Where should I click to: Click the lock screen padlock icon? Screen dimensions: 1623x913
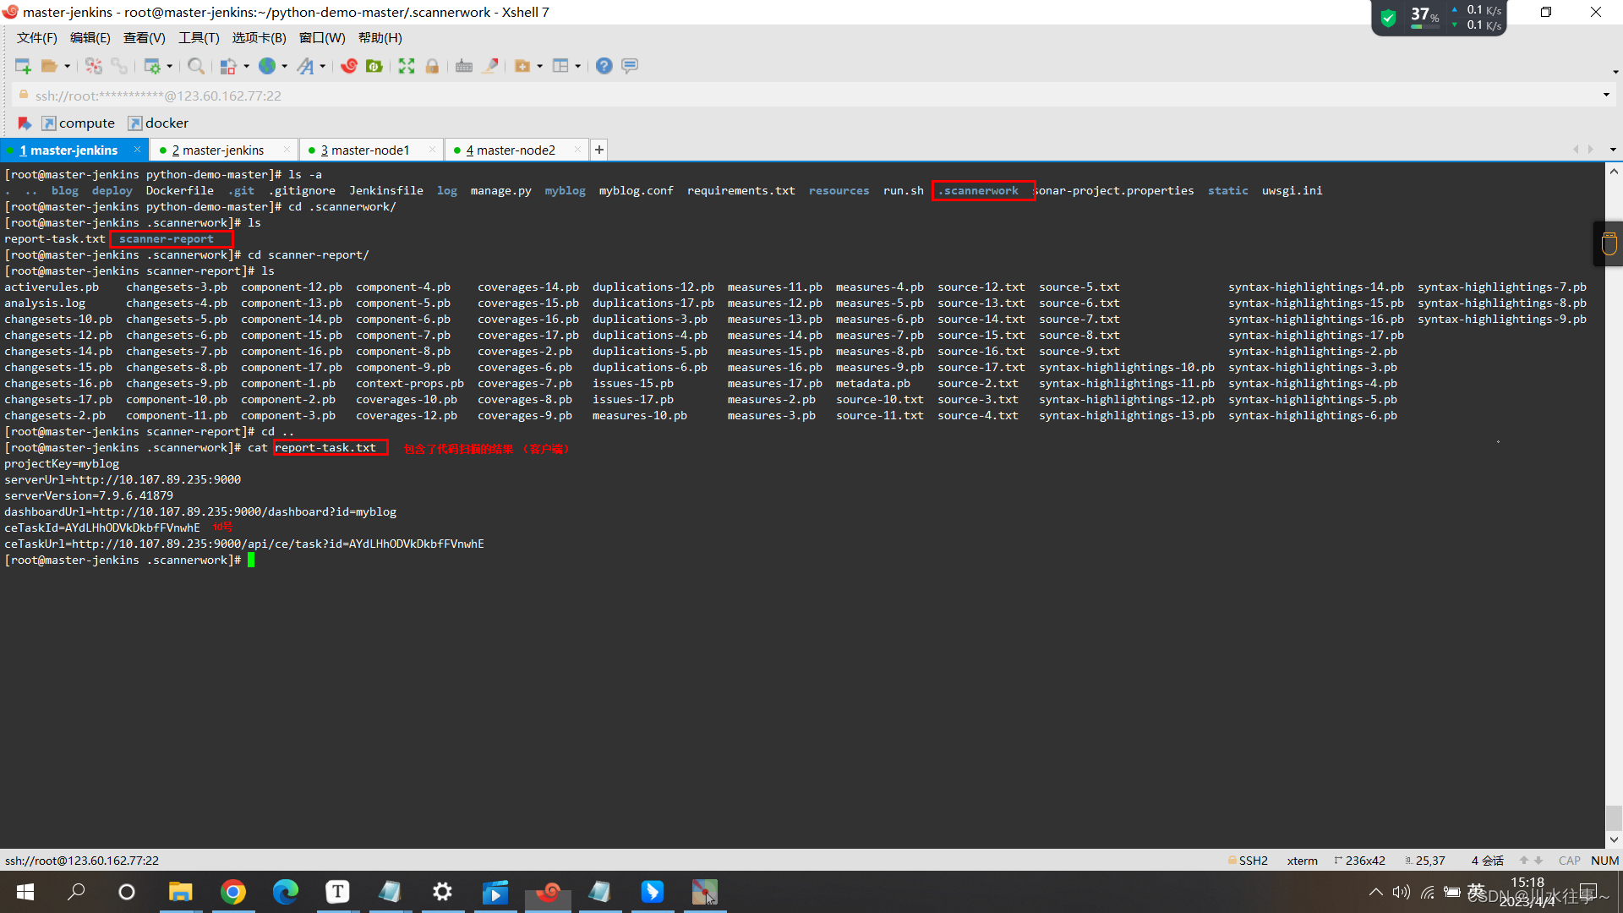point(432,66)
